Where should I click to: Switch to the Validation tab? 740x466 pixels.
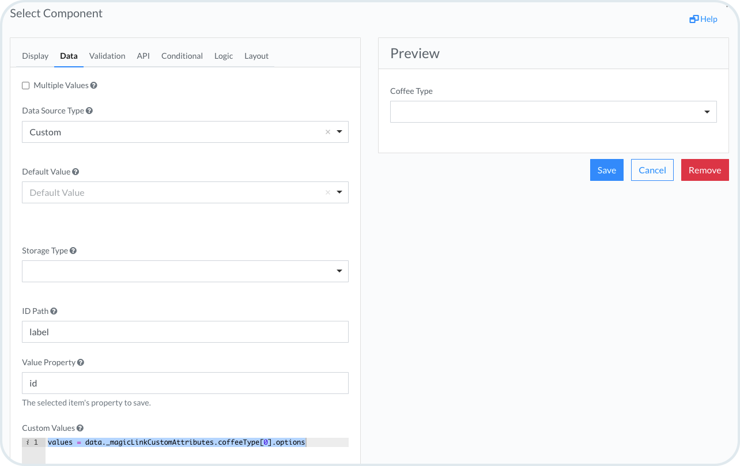(x=107, y=56)
